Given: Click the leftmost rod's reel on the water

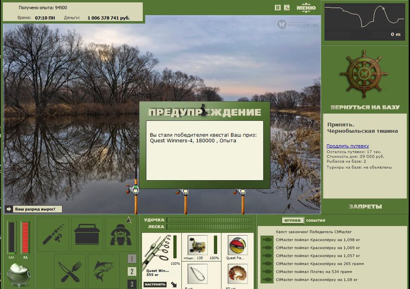Looking at the screenshot, I should (x=134, y=189).
